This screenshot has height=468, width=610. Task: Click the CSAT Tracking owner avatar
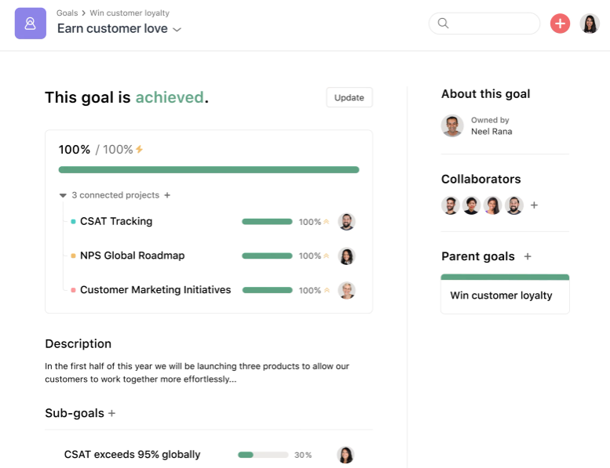(x=346, y=222)
